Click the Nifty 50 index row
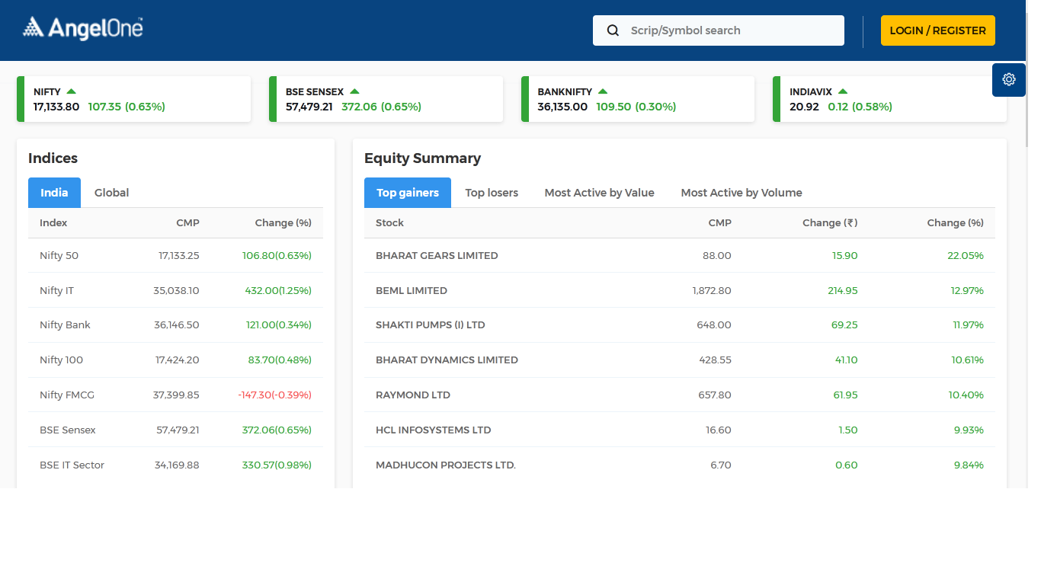 (x=175, y=256)
